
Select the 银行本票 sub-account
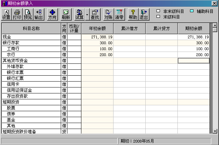click(31, 72)
